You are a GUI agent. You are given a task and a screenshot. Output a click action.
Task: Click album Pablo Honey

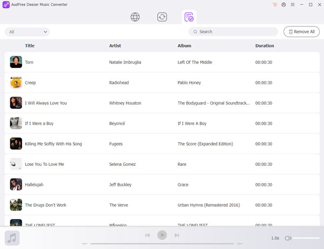[190, 83]
